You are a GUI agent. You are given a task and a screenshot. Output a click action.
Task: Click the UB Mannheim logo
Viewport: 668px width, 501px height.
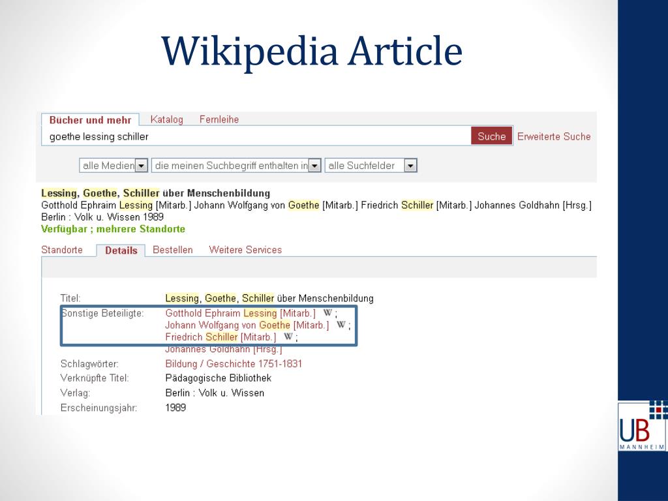[643, 425]
